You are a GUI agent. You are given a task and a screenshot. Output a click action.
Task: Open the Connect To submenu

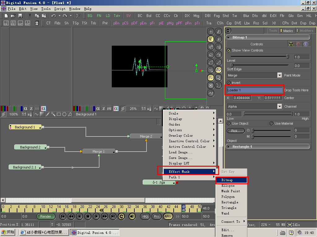coord(232,222)
